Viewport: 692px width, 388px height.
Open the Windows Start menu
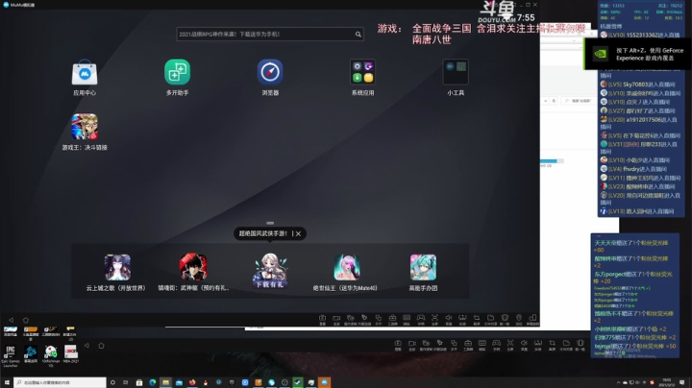point(6,382)
